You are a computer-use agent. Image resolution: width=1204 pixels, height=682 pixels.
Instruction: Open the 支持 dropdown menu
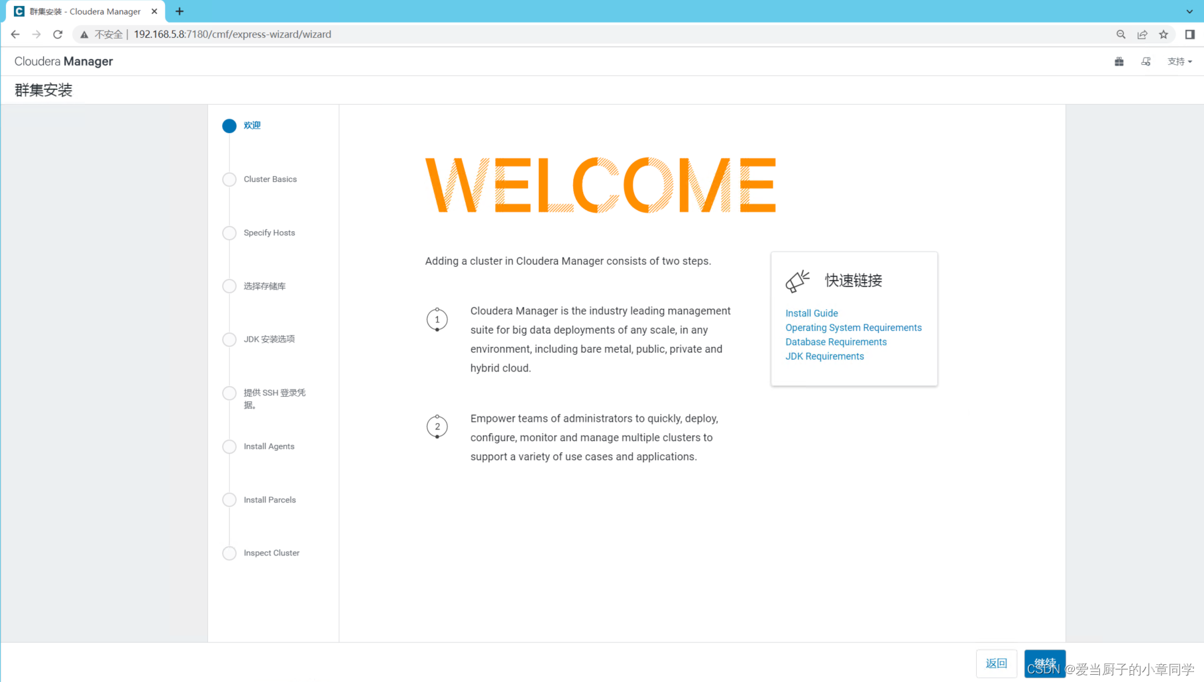1179,62
